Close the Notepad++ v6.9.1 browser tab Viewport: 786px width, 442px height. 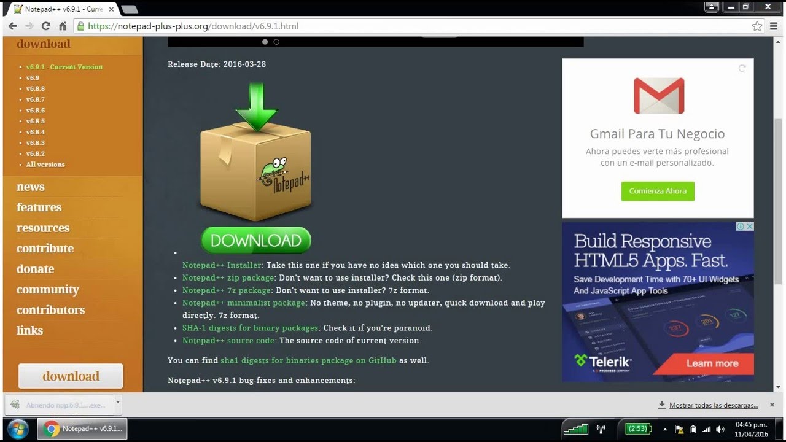click(x=111, y=9)
